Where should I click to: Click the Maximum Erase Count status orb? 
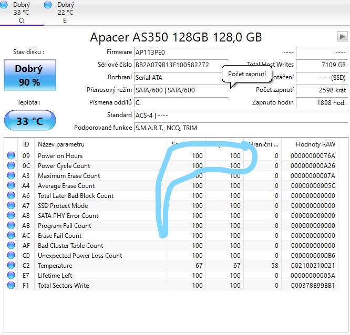point(11,176)
